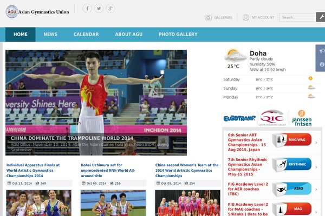
Task: Click the AGU Office November 10 excerpt
Action: coord(89,147)
